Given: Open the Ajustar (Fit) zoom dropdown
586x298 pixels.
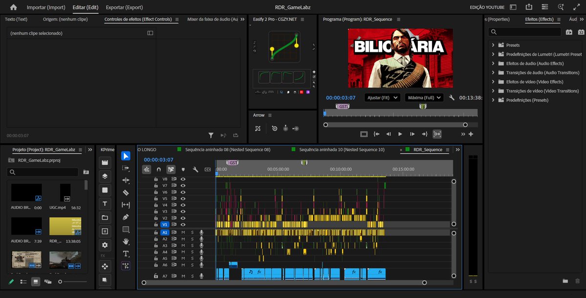Looking at the screenshot, I should pos(382,98).
